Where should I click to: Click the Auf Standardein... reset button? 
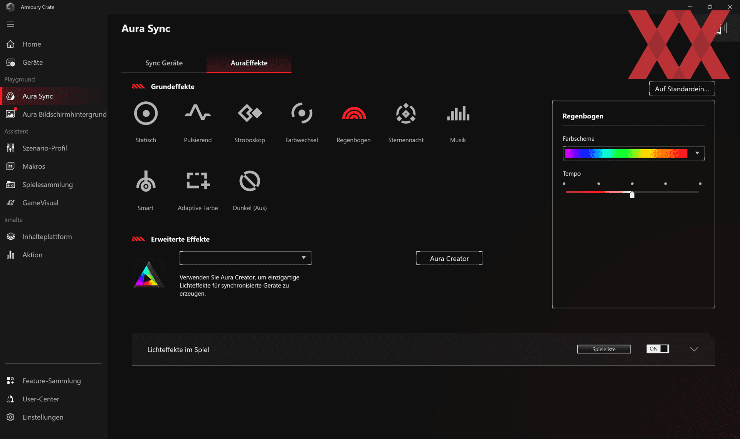(x=682, y=89)
